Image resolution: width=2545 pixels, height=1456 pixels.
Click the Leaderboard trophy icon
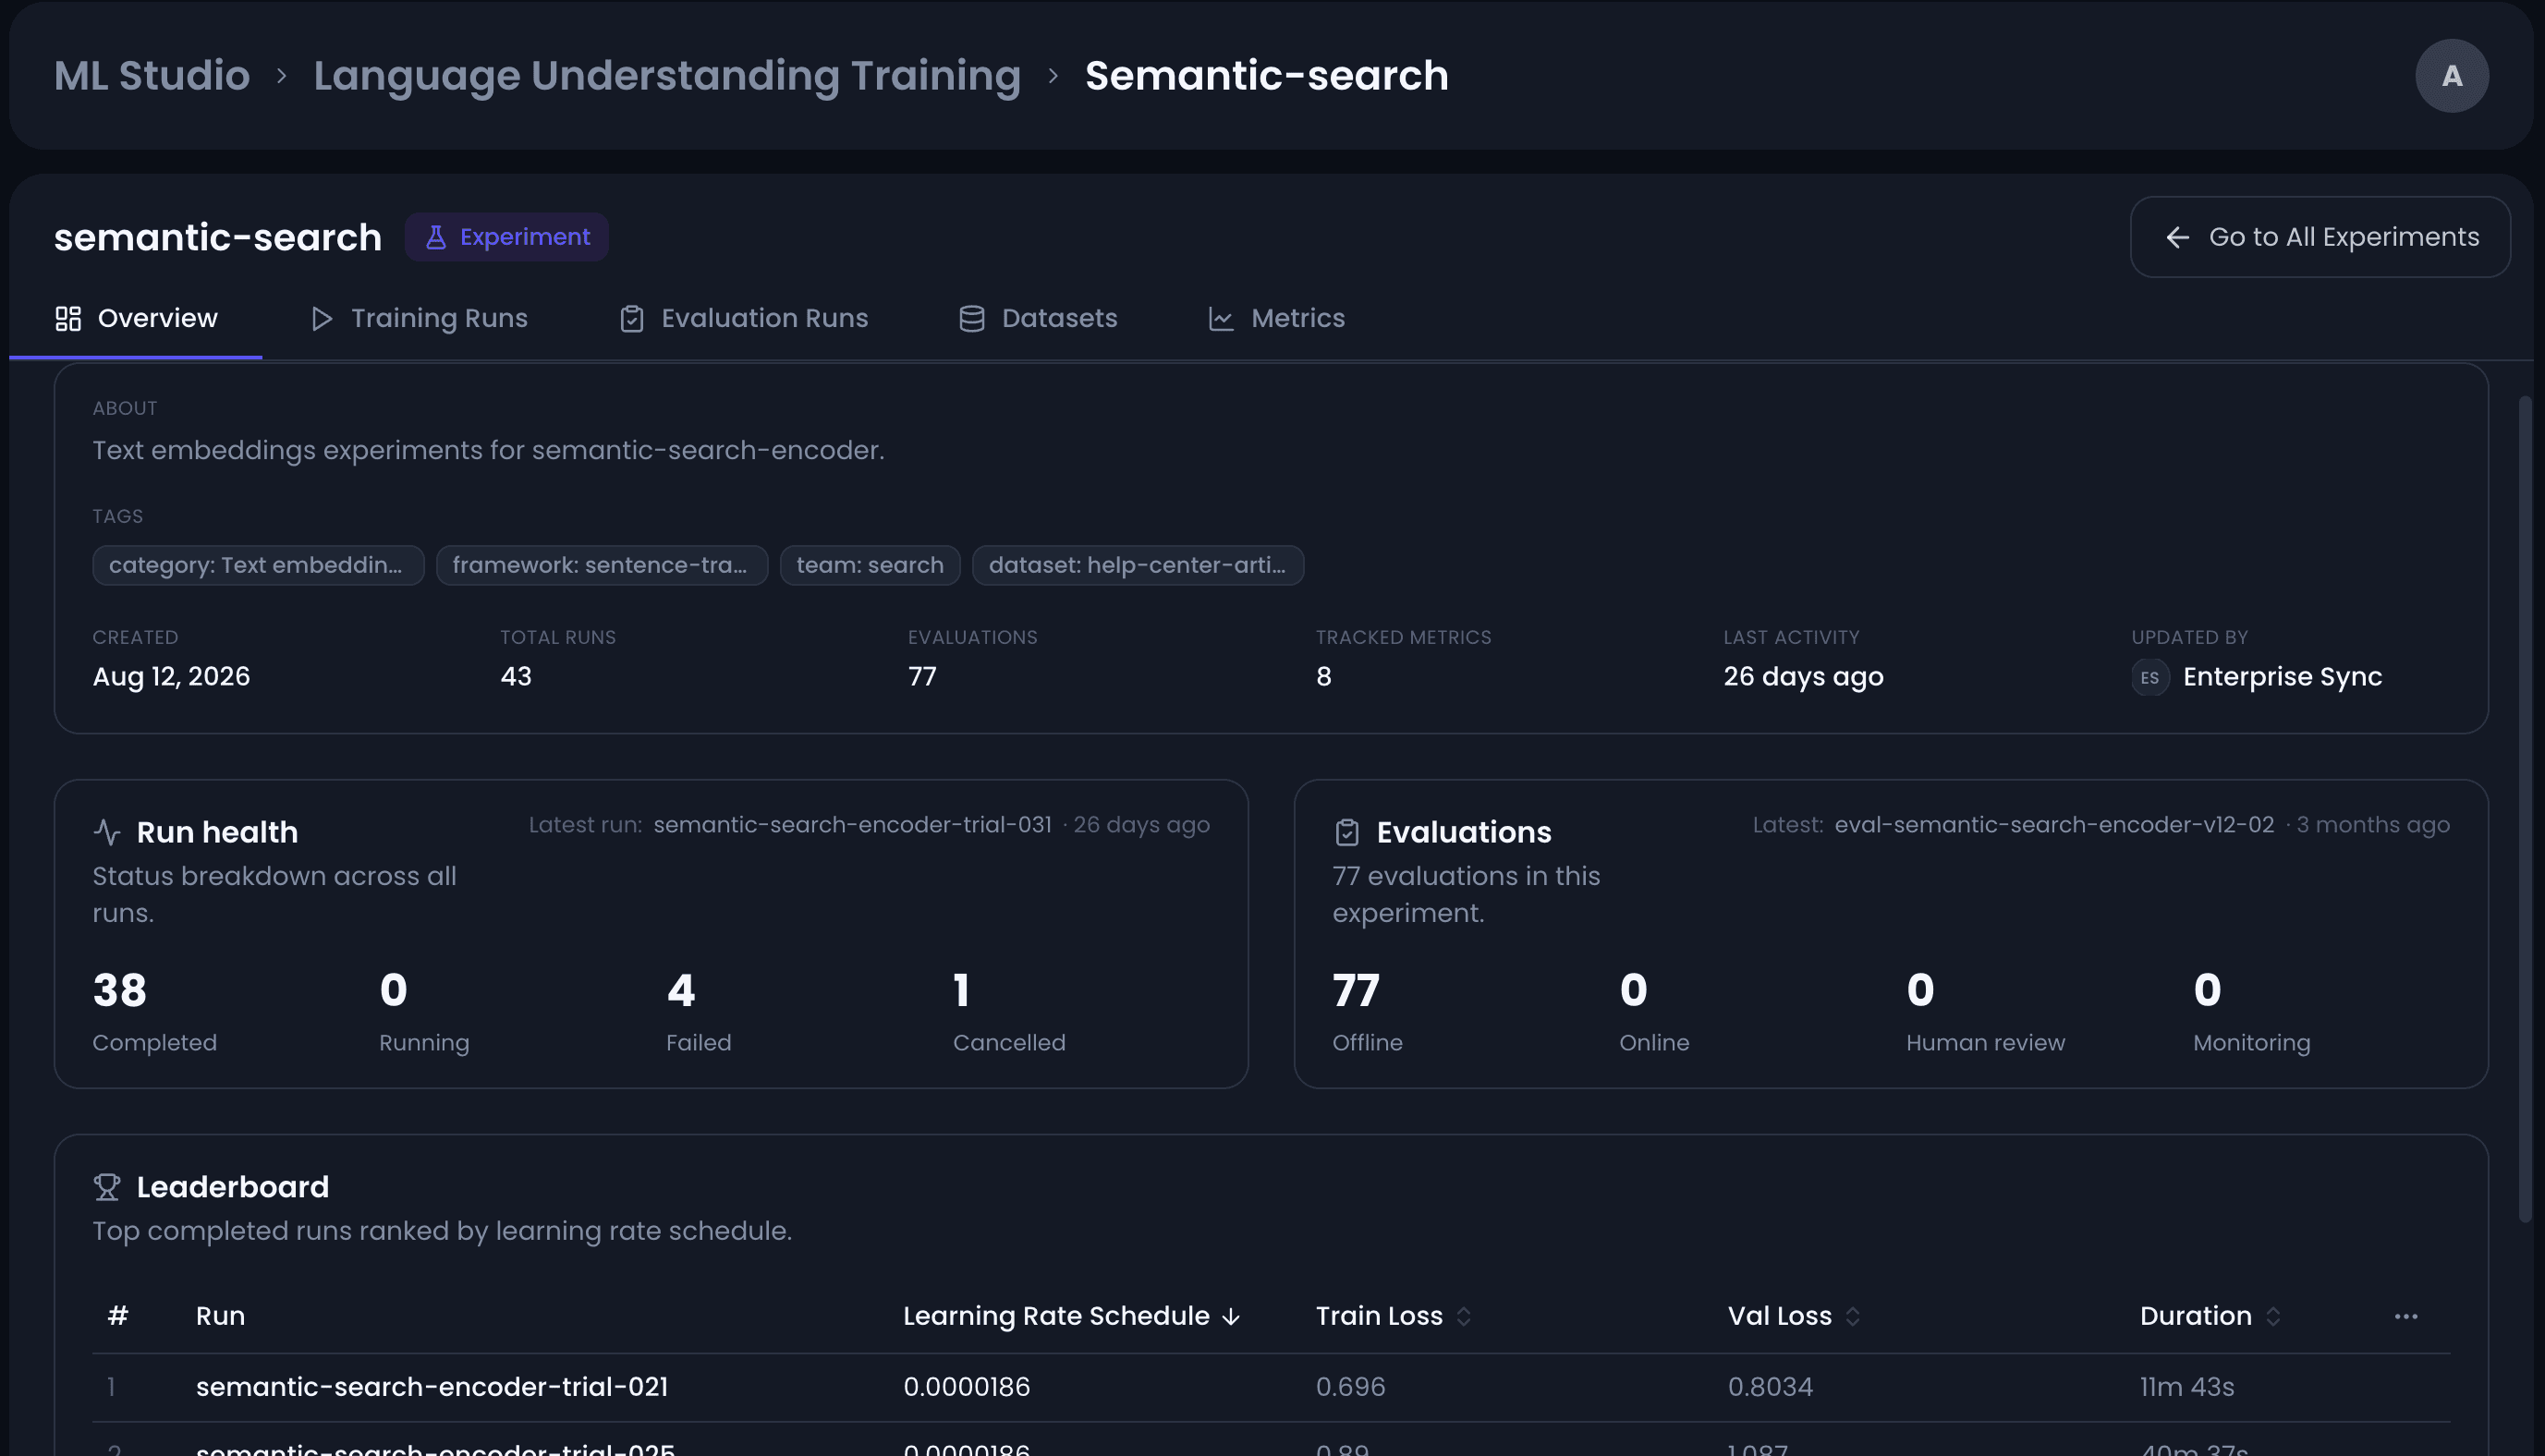(106, 1187)
